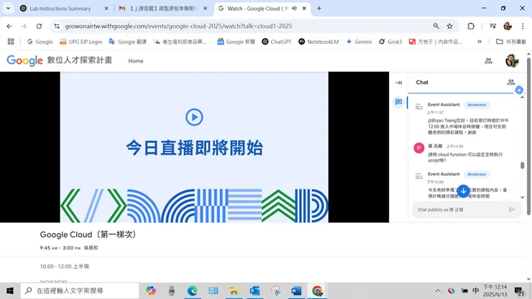Viewport: 532px width, 299px height.
Task: Launch Microsoft Edge from taskbar
Action: 193,291
